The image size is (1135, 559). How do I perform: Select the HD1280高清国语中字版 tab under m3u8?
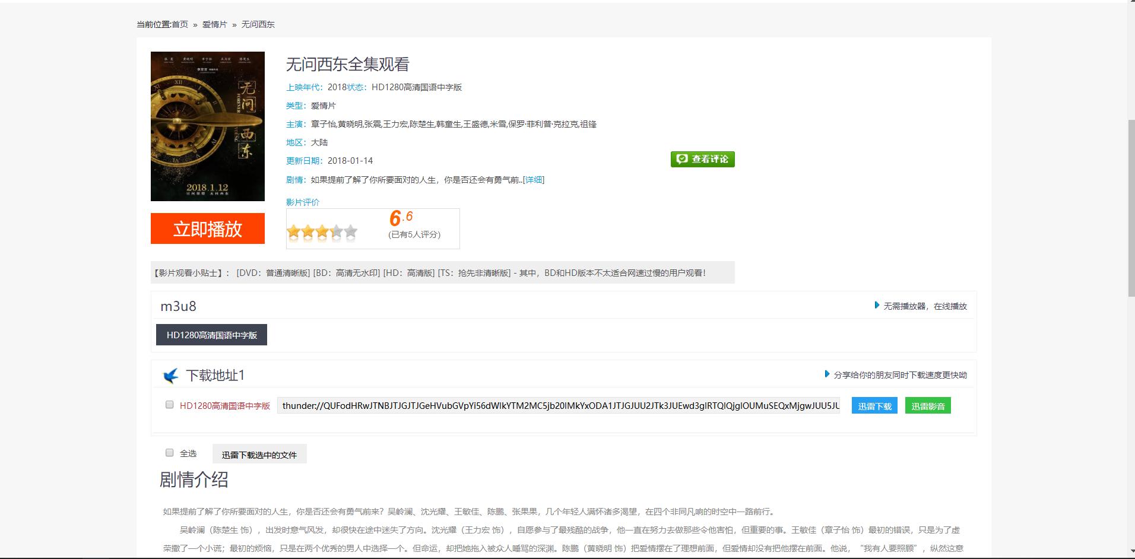point(211,334)
